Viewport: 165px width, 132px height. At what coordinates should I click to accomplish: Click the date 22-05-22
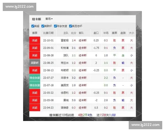coord(48,93)
